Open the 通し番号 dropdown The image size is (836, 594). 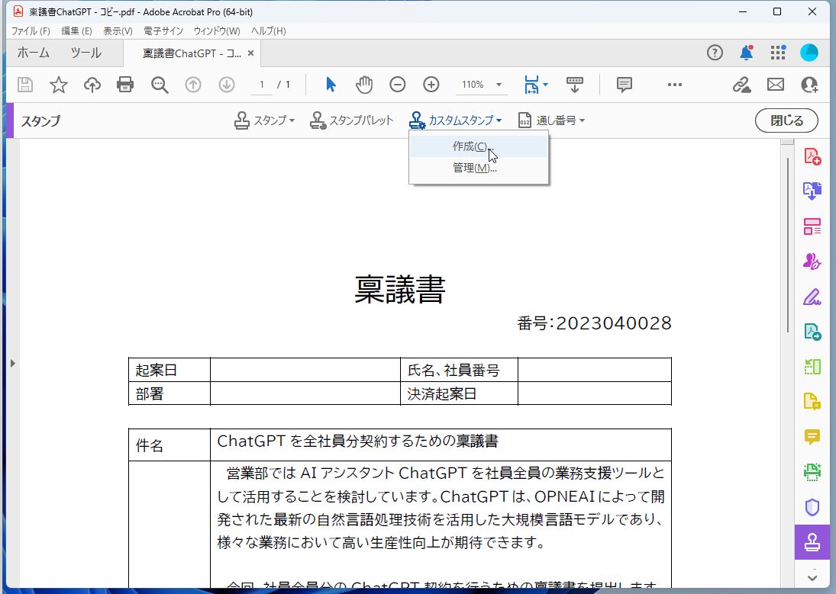click(x=551, y=120)
